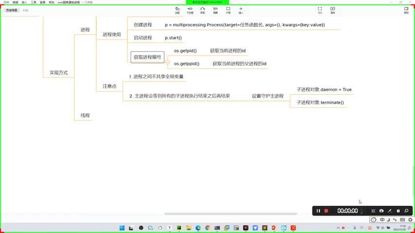Select 进程之间不共享全局变量 topic
This screenshot has height=233, width=415.
click(x=156, y=77)
